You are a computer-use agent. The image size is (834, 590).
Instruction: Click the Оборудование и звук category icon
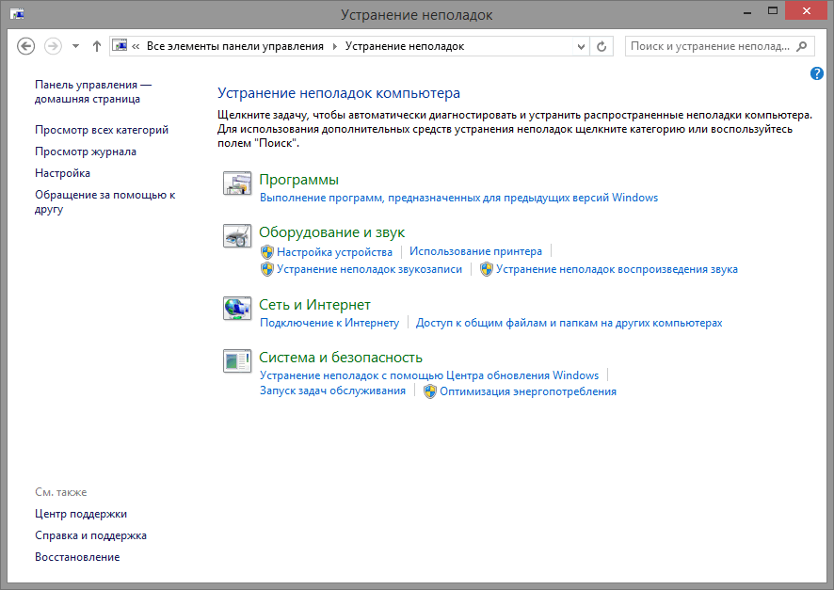coord(236,236)
